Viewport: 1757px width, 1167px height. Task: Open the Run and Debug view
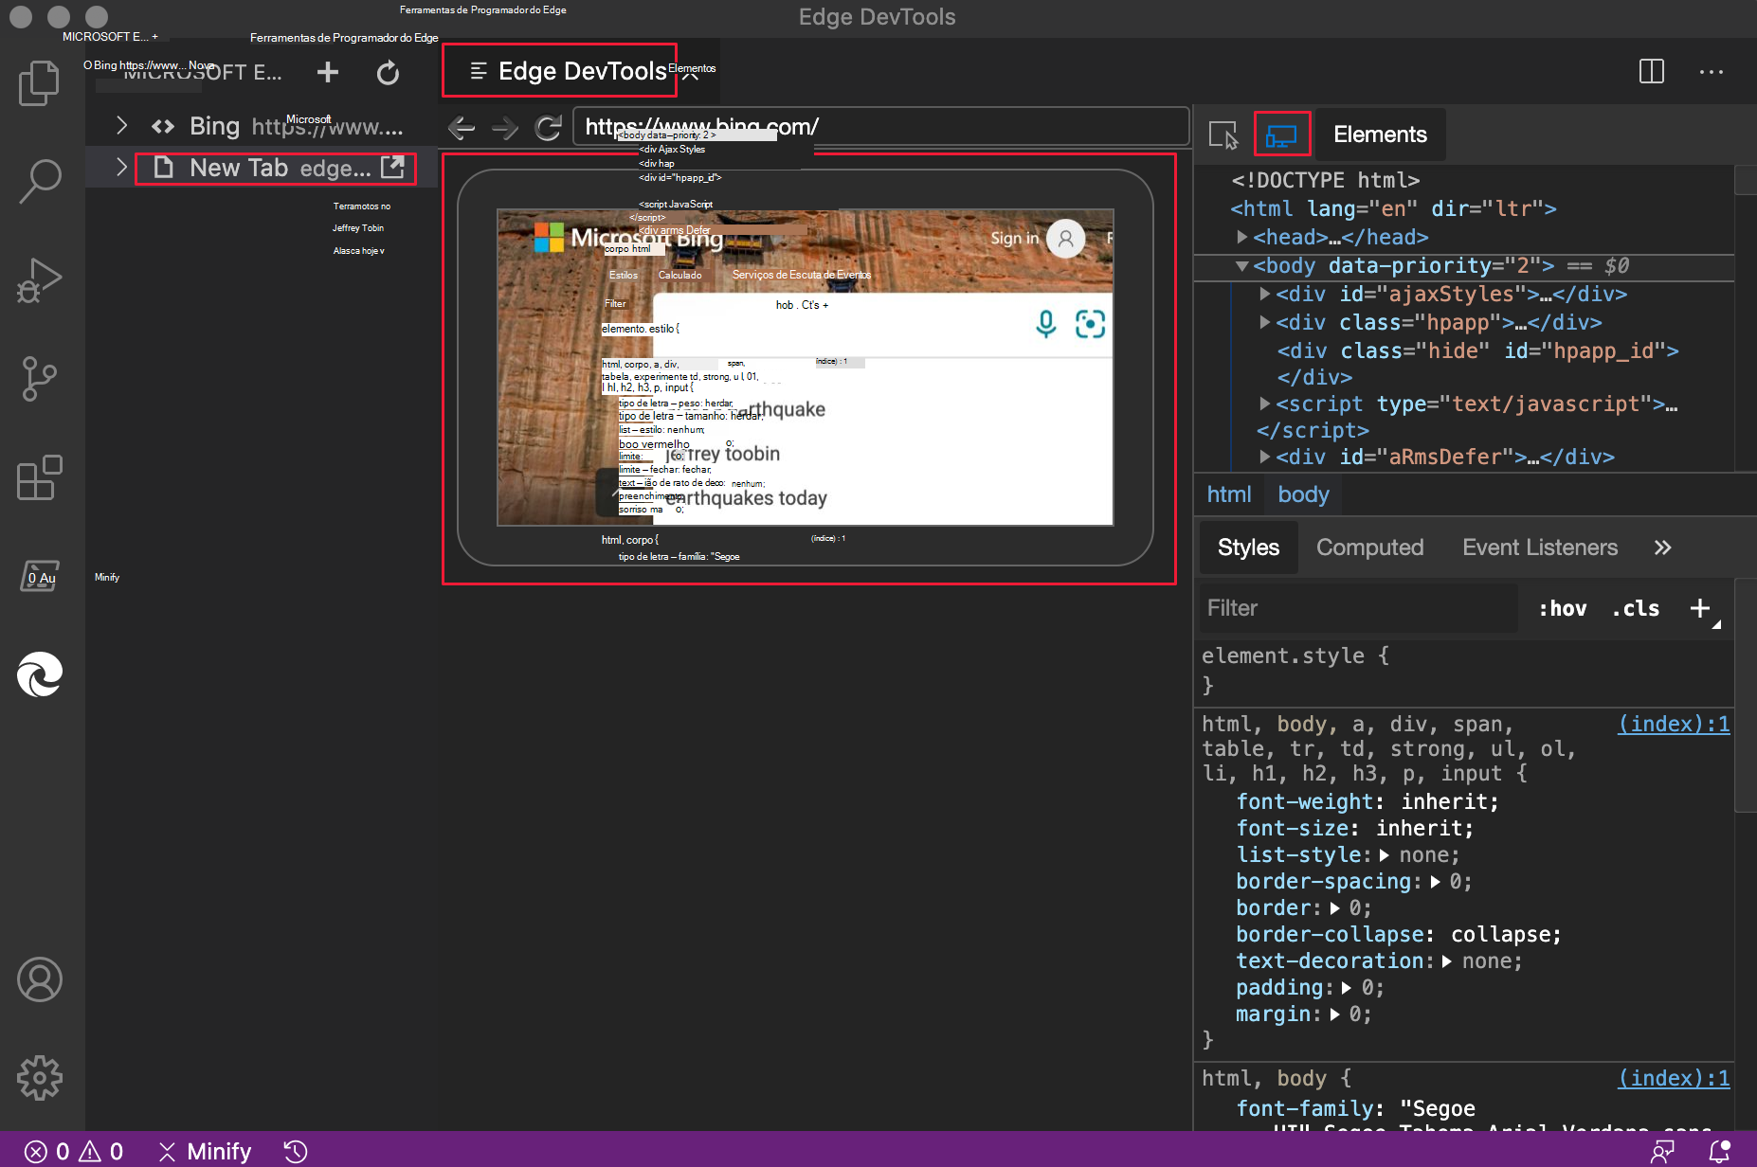pyautogui.click(x=39, y=280)
